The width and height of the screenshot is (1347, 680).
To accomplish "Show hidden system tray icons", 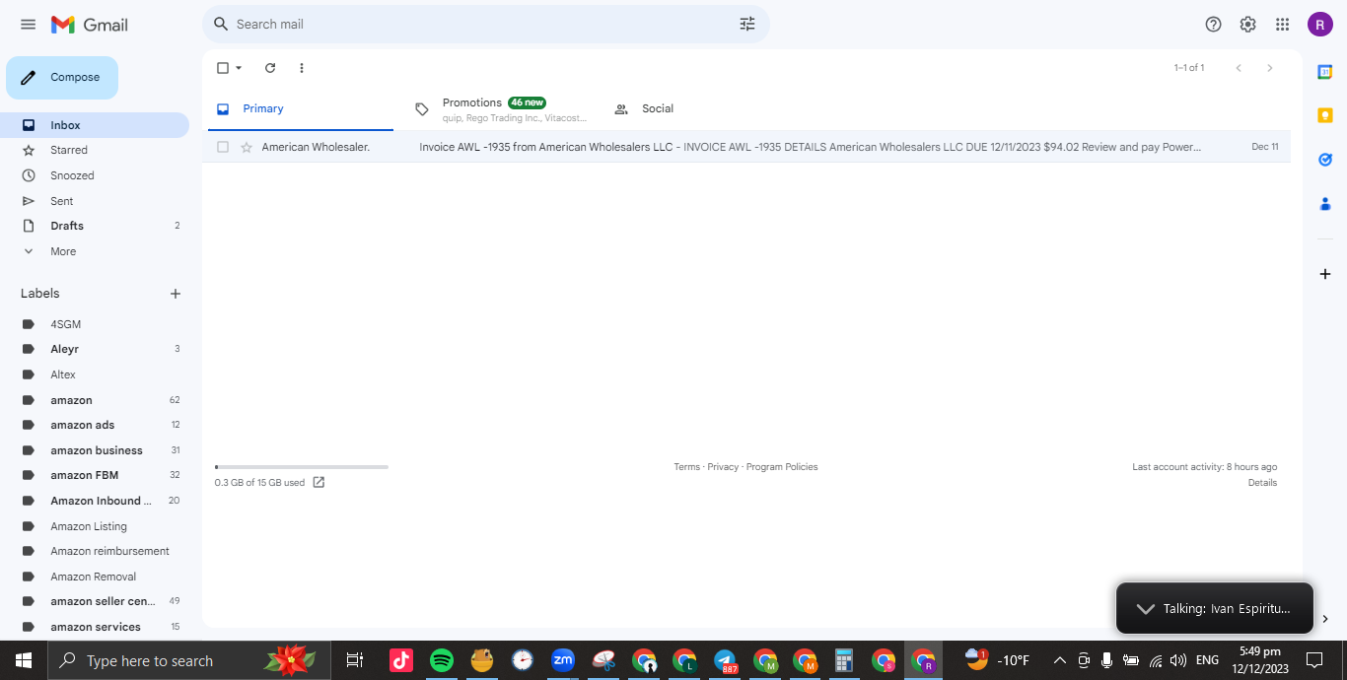I will pos(1060,660).
